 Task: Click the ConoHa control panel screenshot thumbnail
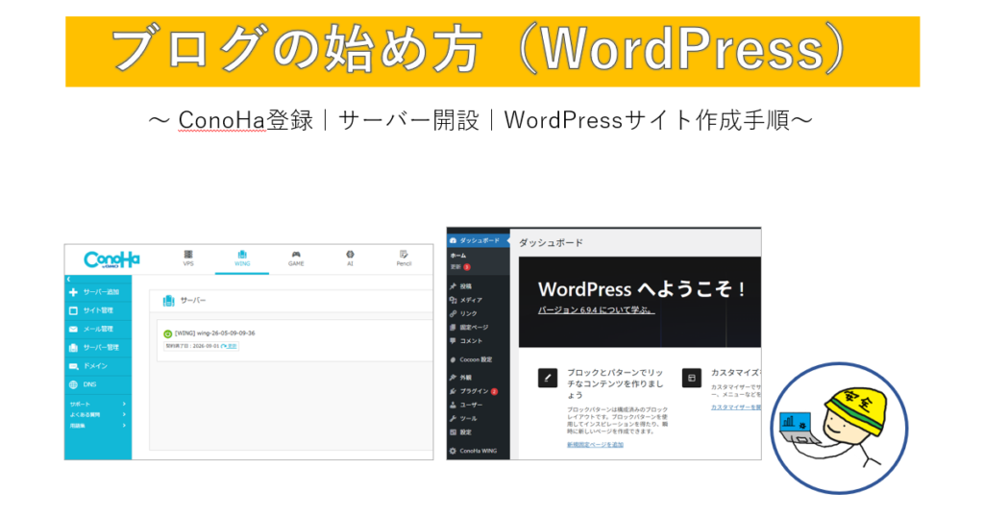249,352
